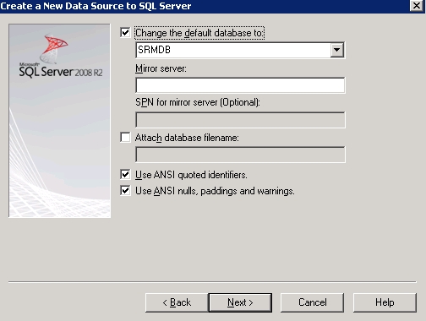Enable Attach database filename checkbox
The width and height of the screenshot is (426, 321).
pos(125,138)
